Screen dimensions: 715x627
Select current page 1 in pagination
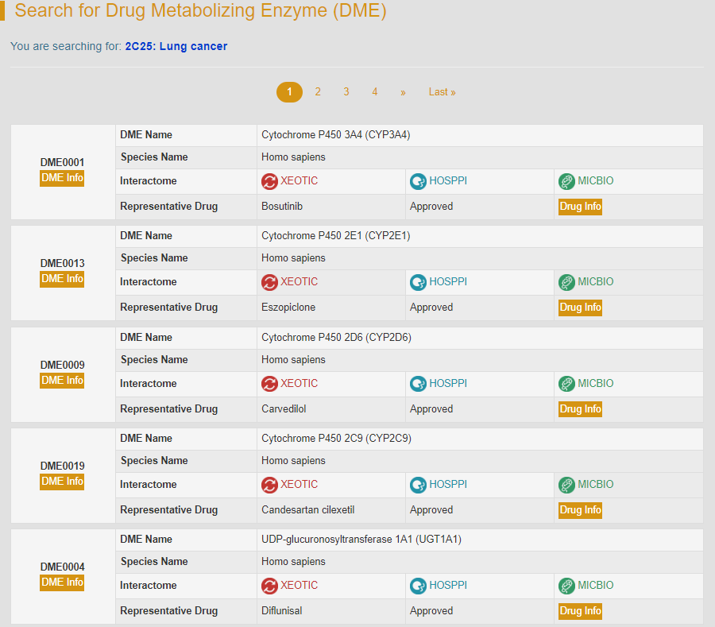click(289, 92)
